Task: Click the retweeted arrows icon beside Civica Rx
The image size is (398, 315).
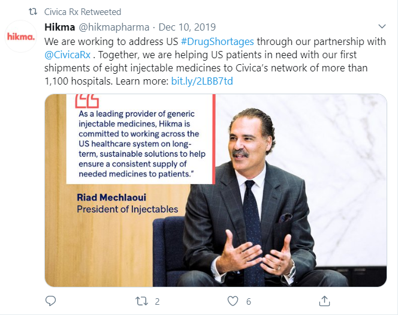Action: tap(34, 12)
